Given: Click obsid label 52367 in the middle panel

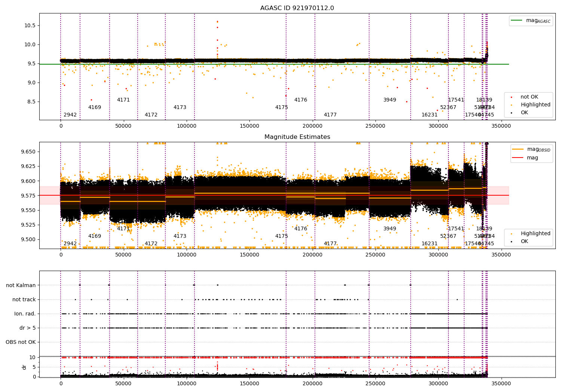Looking at the screenshot, I should 448,236.
